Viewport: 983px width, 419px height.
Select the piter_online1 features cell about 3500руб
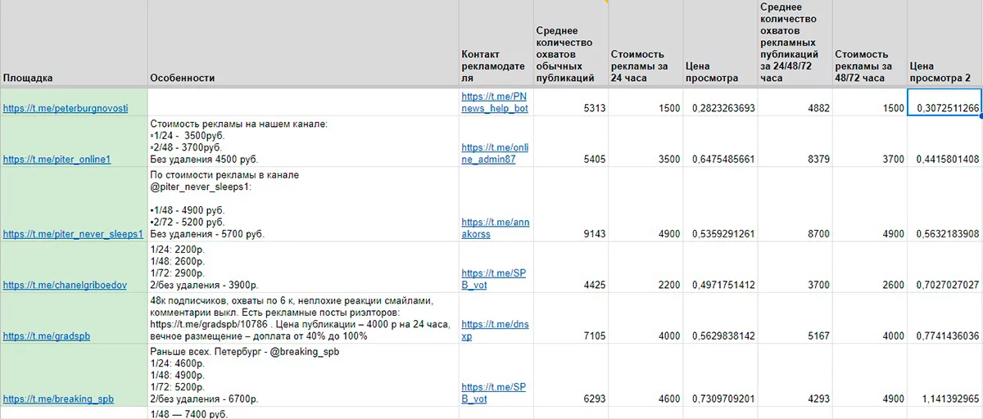[x=302, y=142]
